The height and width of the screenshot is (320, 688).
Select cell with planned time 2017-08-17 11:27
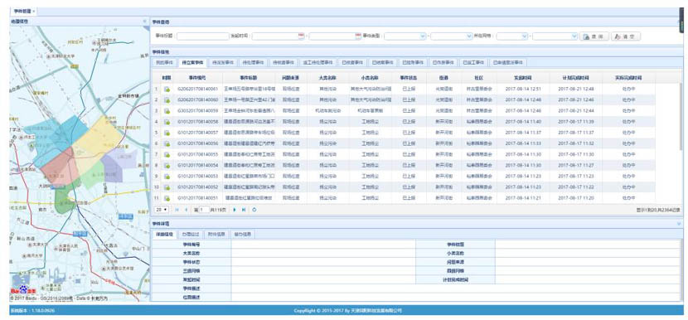575,166
